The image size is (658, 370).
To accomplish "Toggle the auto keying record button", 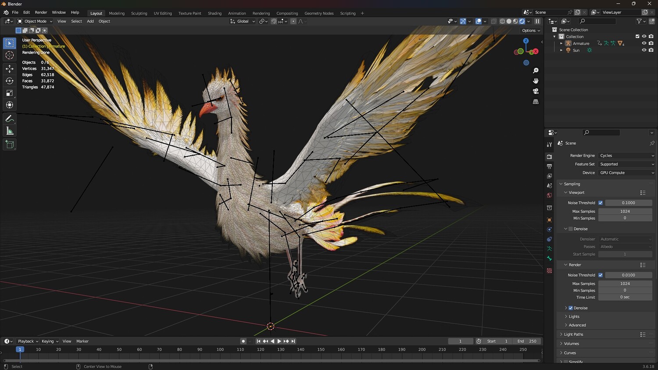I will point(243,341).
